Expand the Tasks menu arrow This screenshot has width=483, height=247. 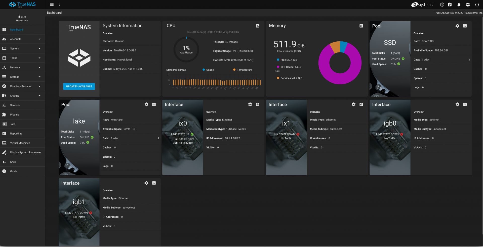[39, 58]
